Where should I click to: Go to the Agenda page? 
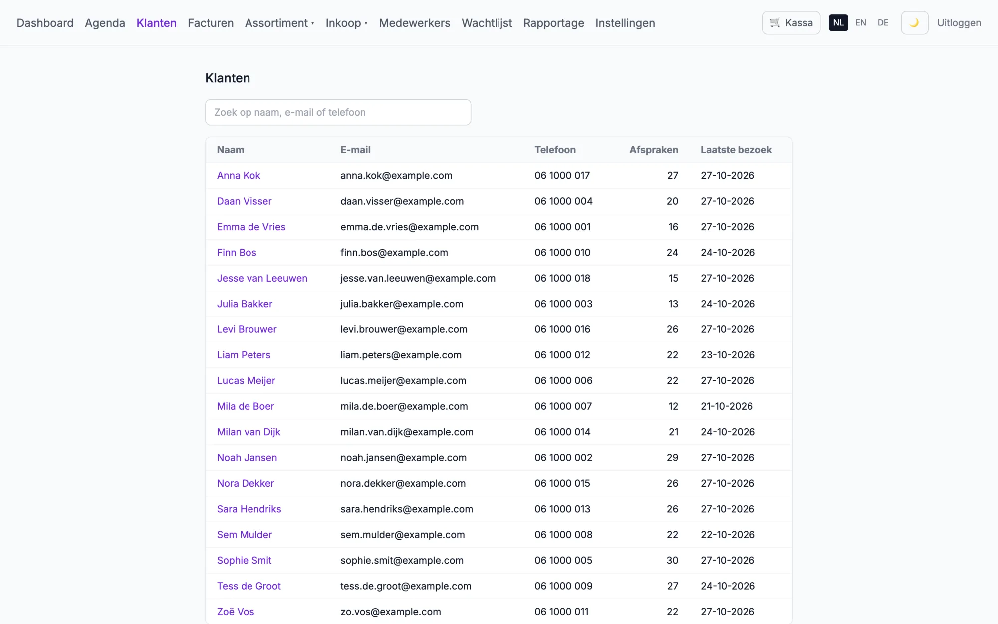pyautogui.click(x=105, y=23)
